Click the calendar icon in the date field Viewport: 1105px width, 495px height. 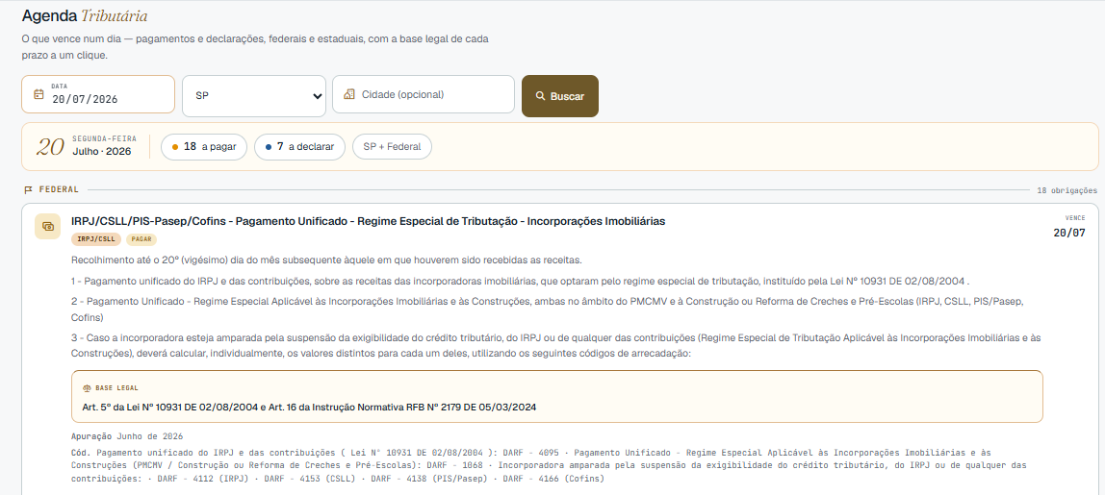click(x=39, y=93)
